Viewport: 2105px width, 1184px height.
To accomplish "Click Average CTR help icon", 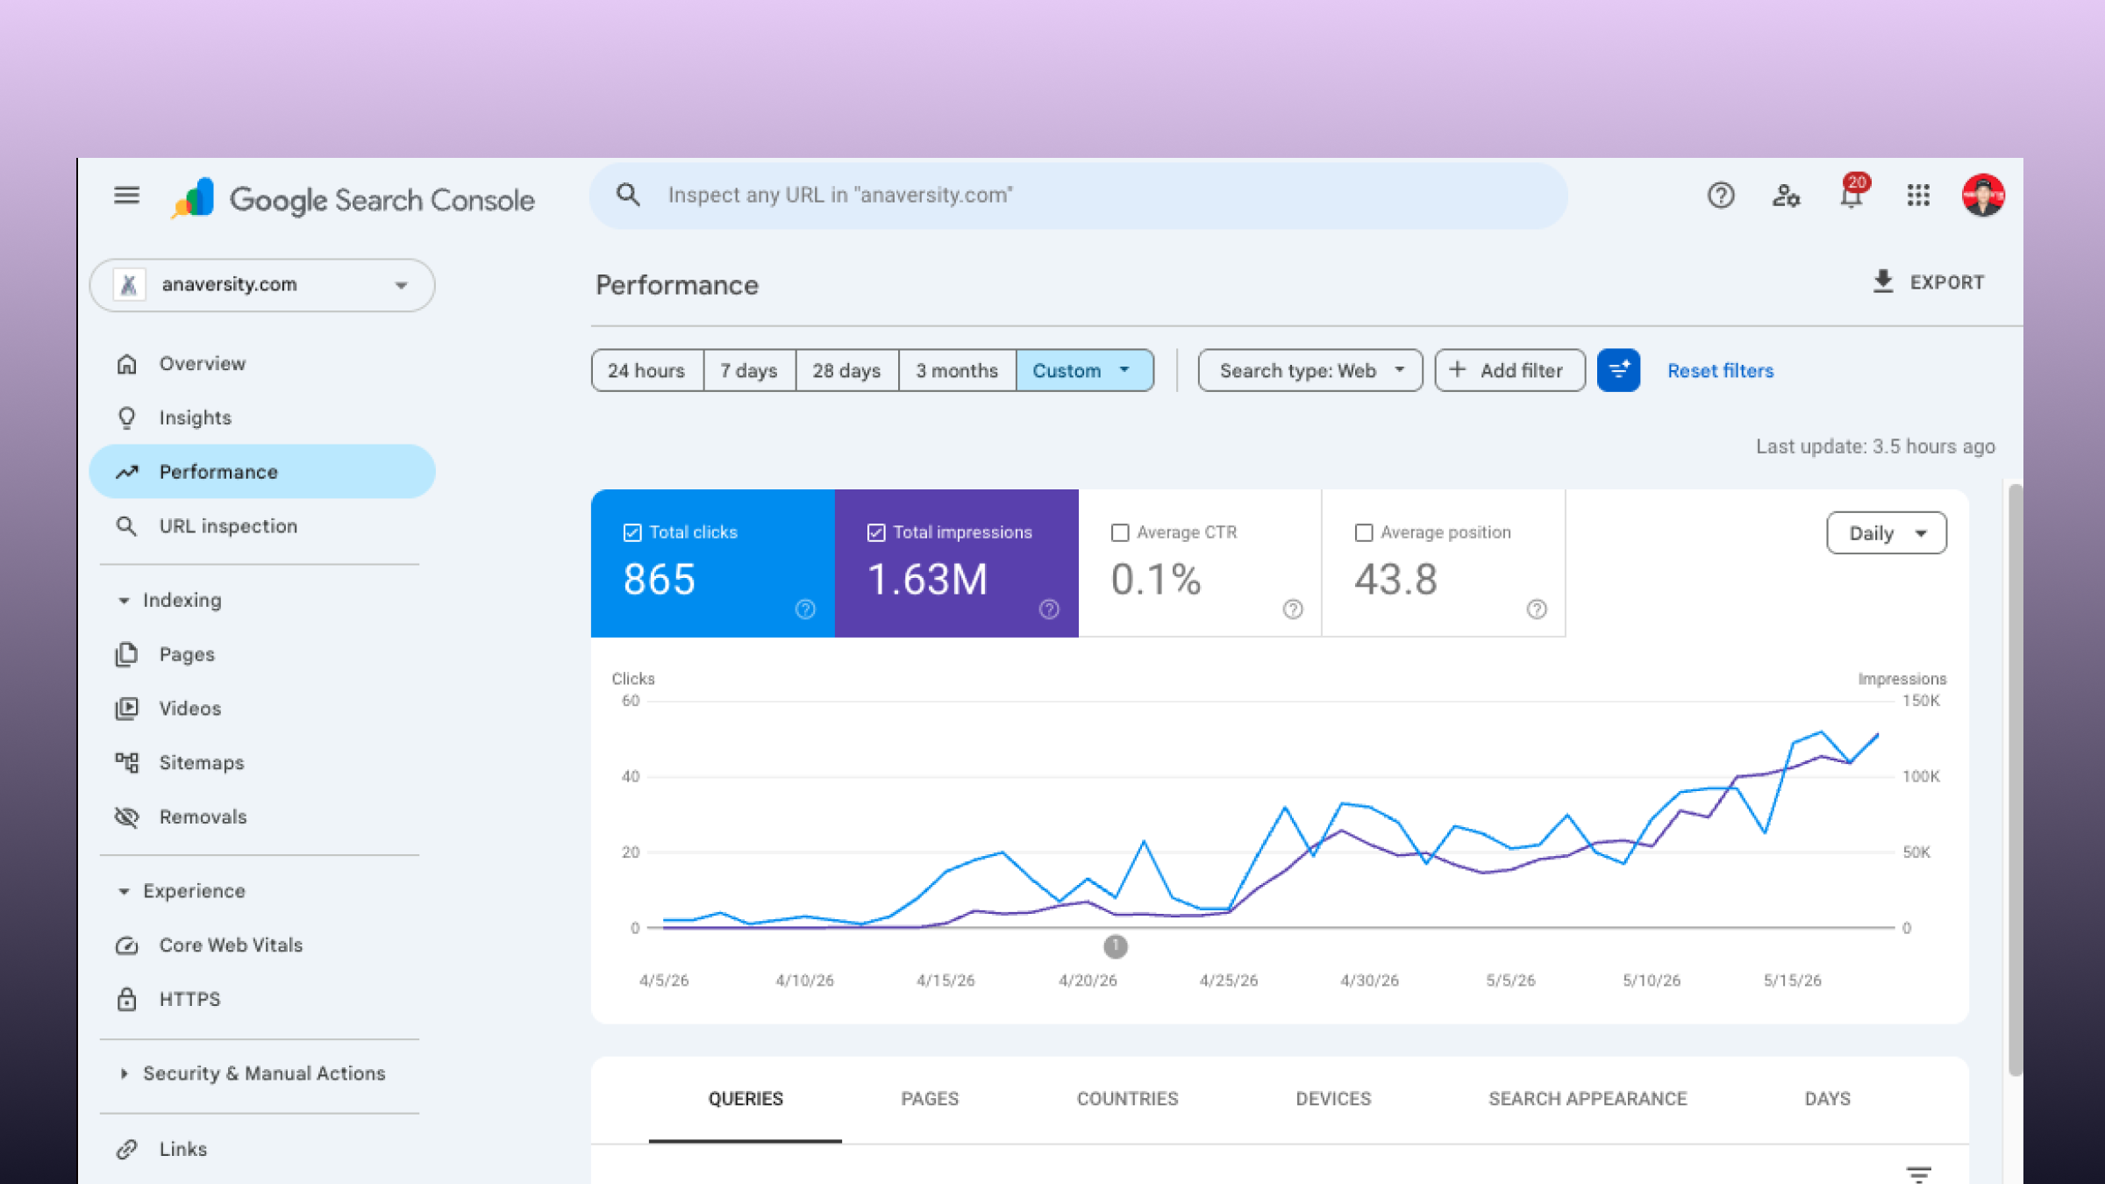I will tap(1293, 609).
